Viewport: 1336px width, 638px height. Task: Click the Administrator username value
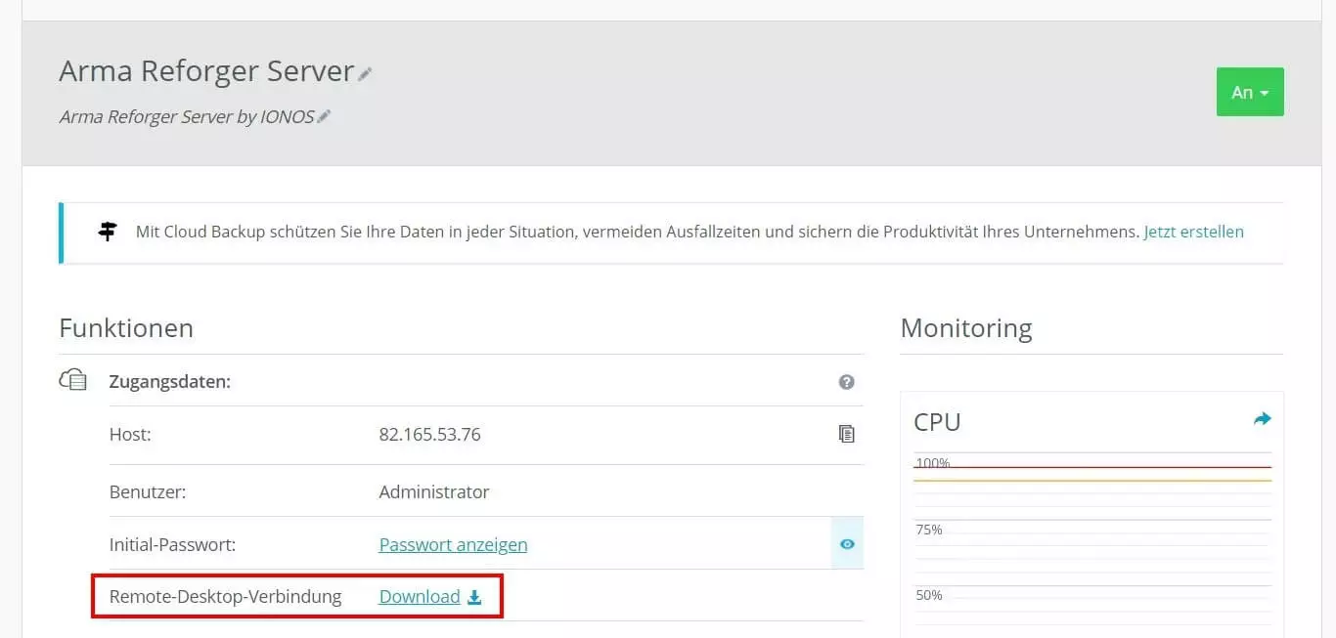(x=433, y=491)
